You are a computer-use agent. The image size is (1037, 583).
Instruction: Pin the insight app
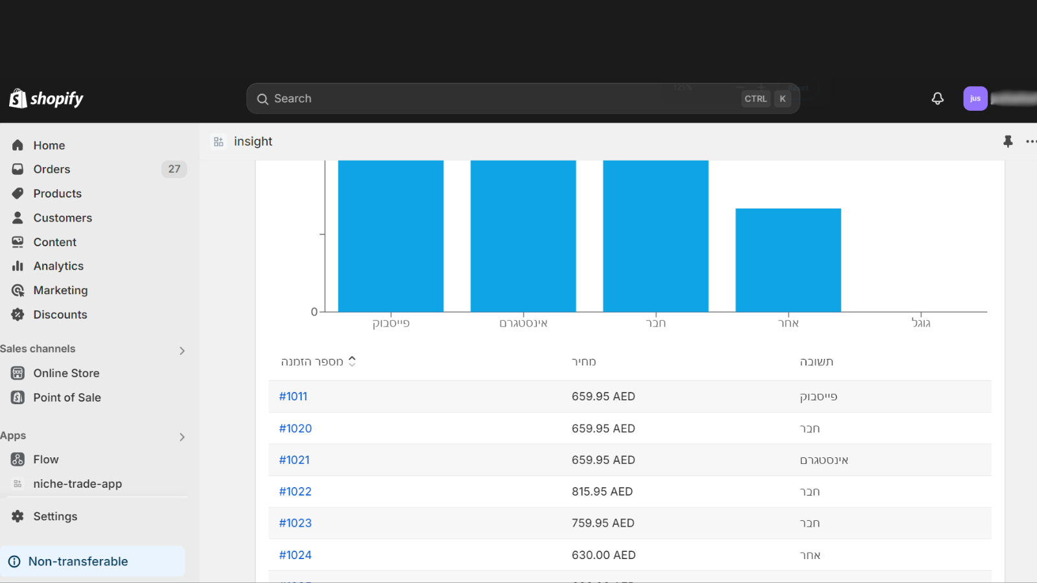(1008, 141)
